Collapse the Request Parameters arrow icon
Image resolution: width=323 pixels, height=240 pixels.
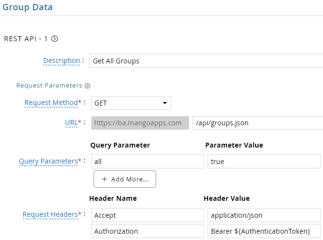88,86
